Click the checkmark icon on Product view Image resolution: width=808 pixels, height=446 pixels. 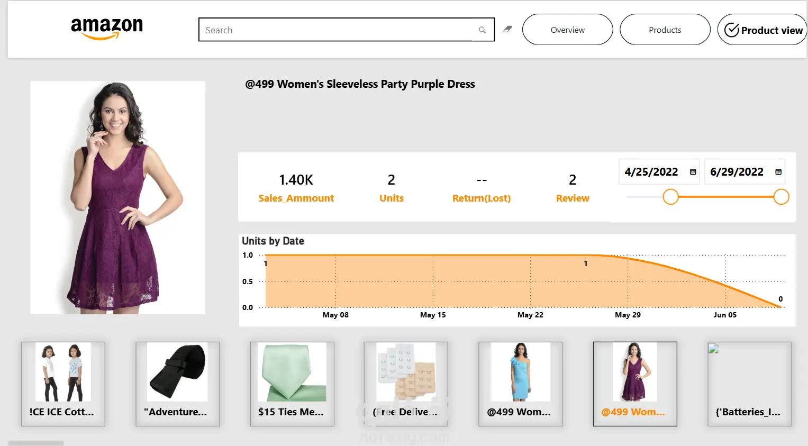(731, 30)
